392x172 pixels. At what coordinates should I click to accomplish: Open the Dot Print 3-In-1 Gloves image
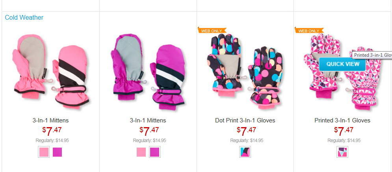click(245, 71)
